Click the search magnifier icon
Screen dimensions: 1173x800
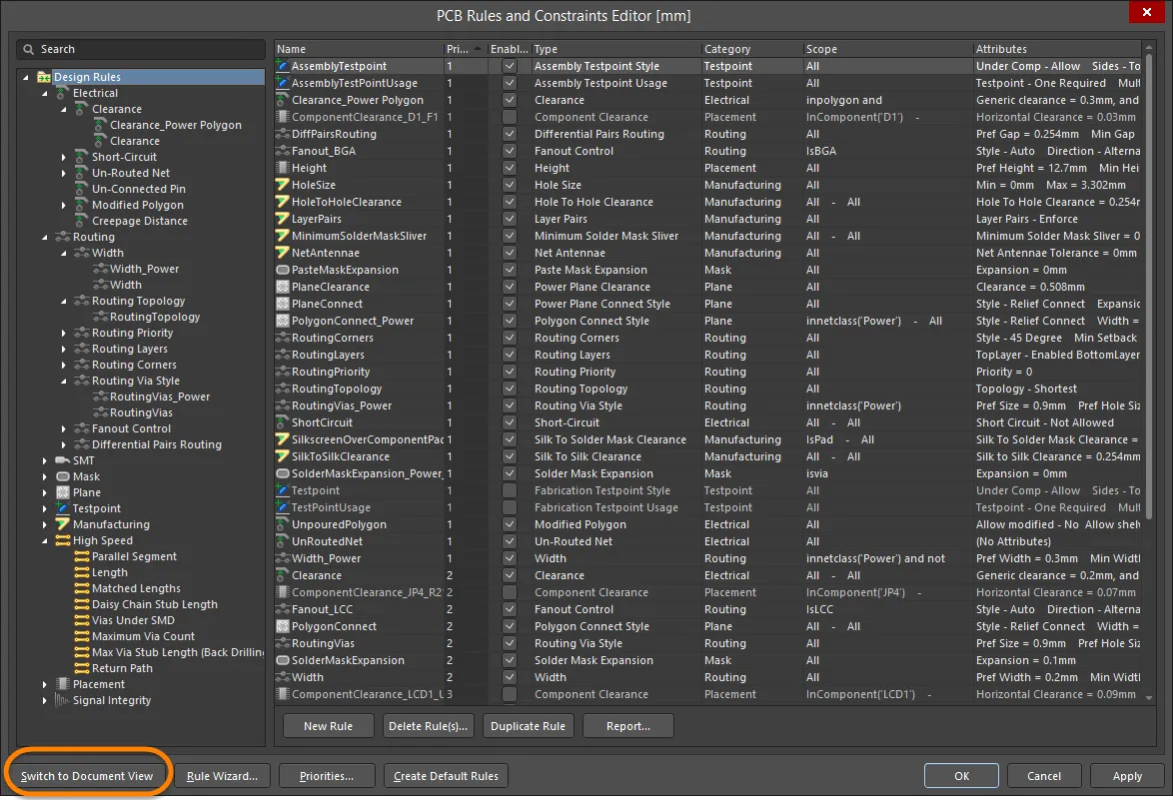28,49
